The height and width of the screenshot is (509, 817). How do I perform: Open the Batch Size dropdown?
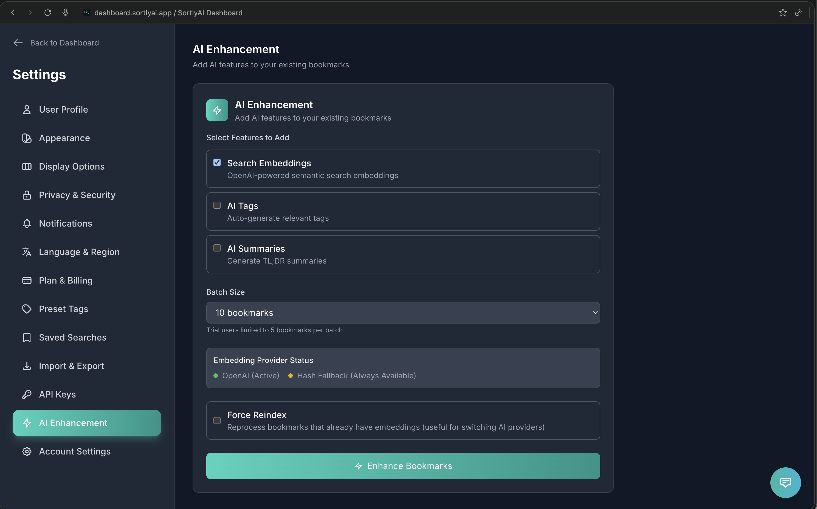(x=403, y=312)
